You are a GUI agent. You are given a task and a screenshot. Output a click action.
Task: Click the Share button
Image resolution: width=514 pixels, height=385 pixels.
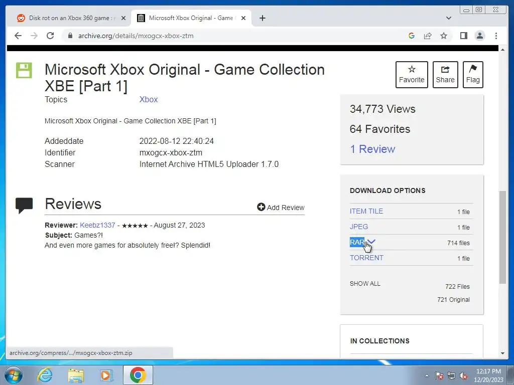(445, 75)
